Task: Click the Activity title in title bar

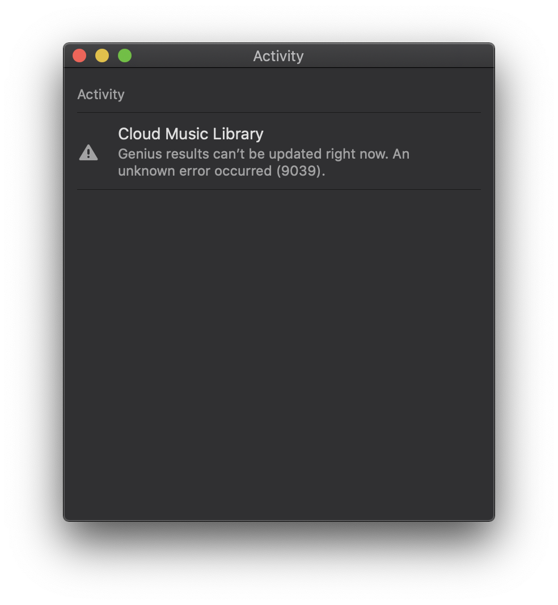Action: tap(278, 56)
